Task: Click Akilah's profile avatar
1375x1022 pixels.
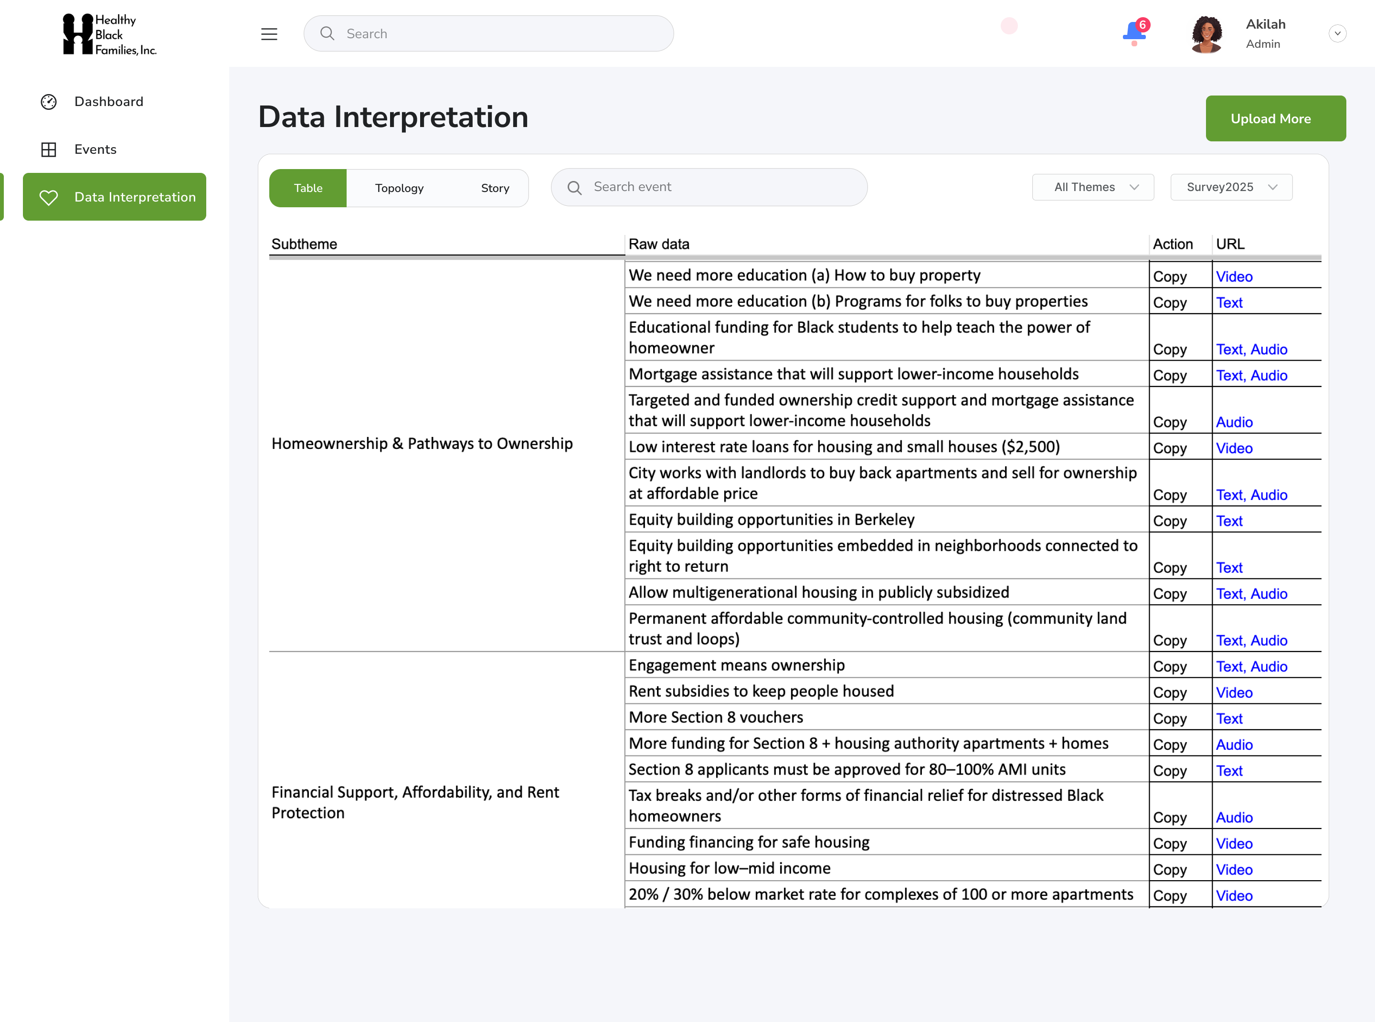Action: coord(1206,34)
